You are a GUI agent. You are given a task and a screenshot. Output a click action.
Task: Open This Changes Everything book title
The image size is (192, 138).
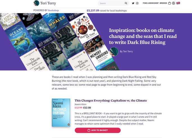pos(111,101)
